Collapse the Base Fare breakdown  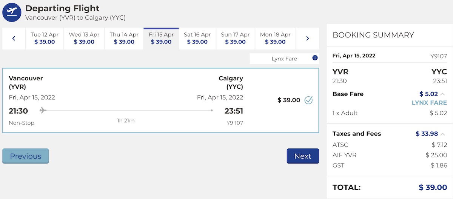(442, 94)
